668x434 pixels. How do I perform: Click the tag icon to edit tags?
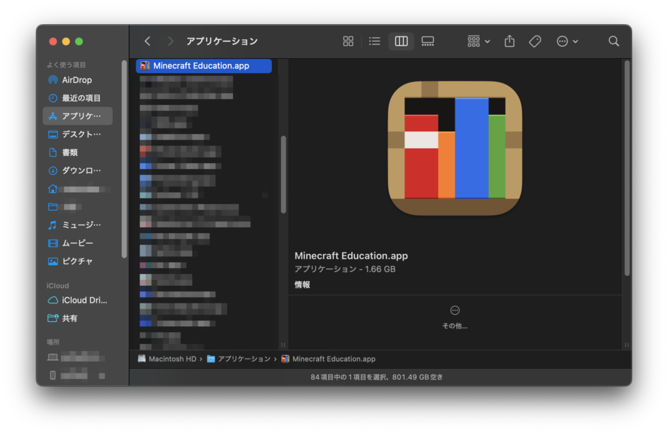(535, 41)
